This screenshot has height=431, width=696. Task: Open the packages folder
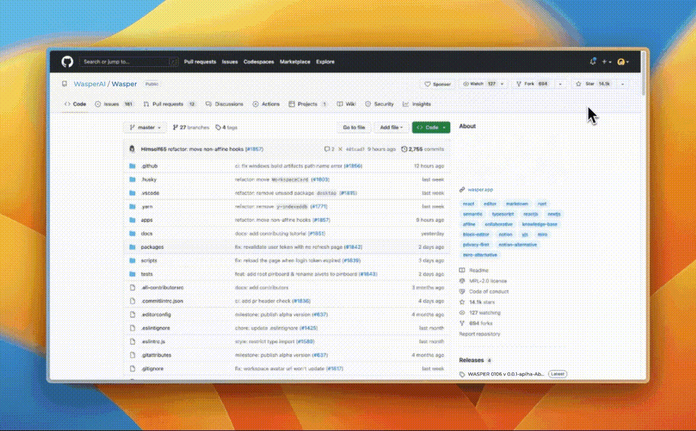tap(152, 247)
